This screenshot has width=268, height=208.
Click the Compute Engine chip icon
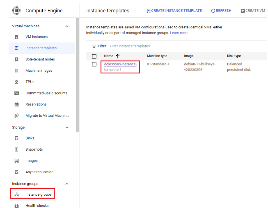(16, 11)
